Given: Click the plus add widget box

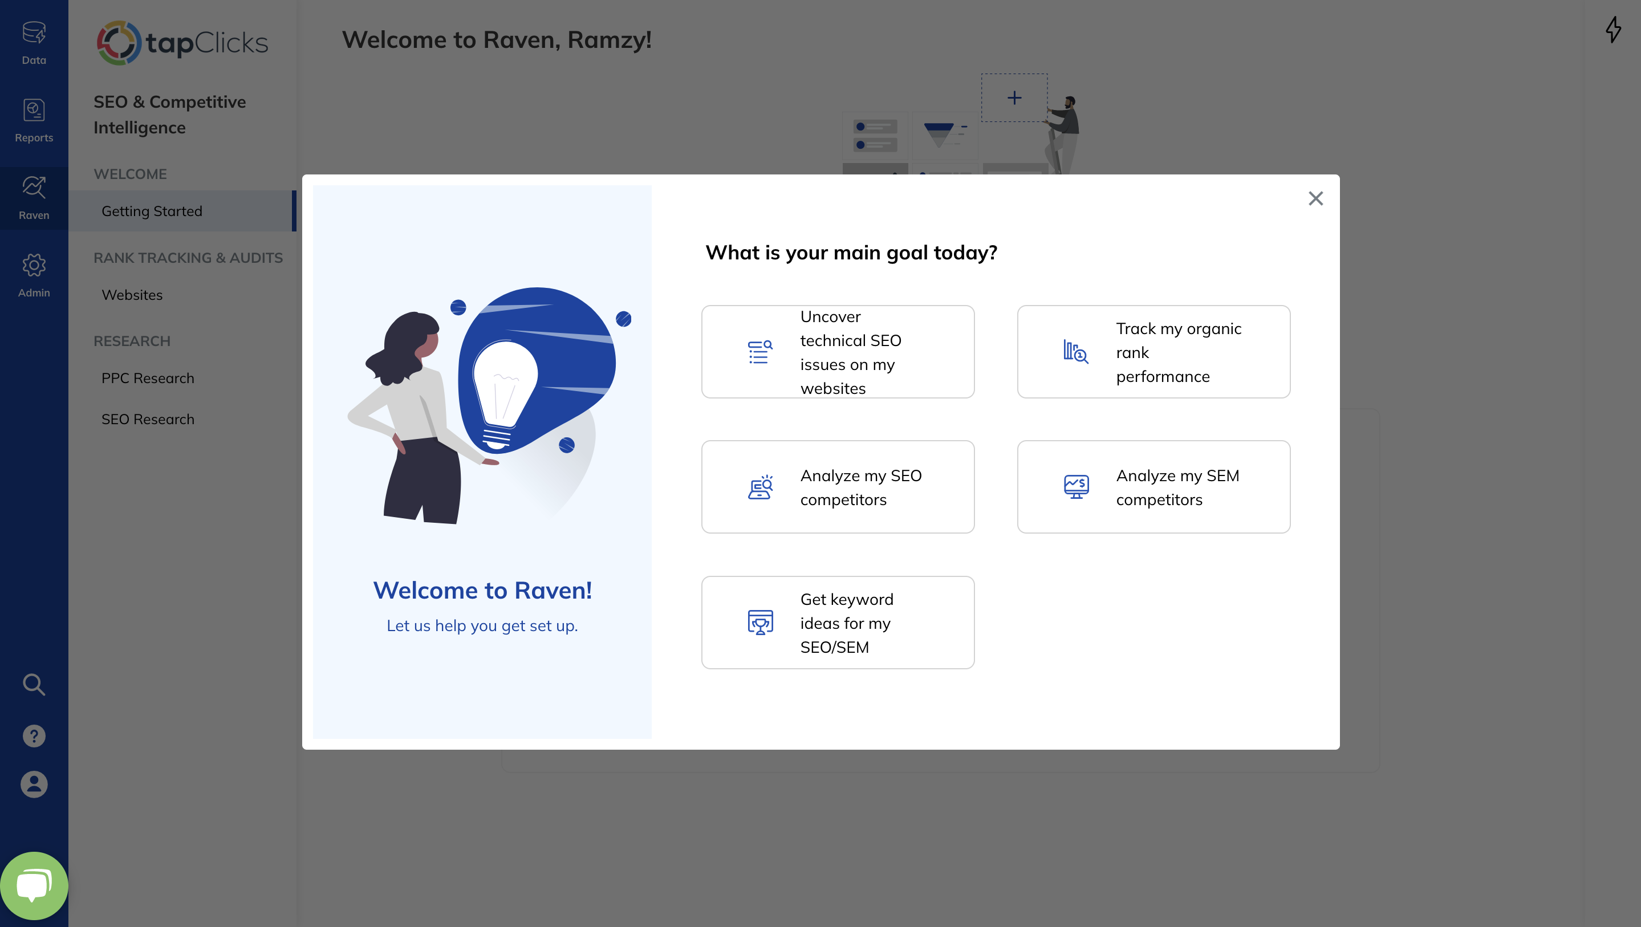Looking at the screenshot, I should click(1014, 97).
